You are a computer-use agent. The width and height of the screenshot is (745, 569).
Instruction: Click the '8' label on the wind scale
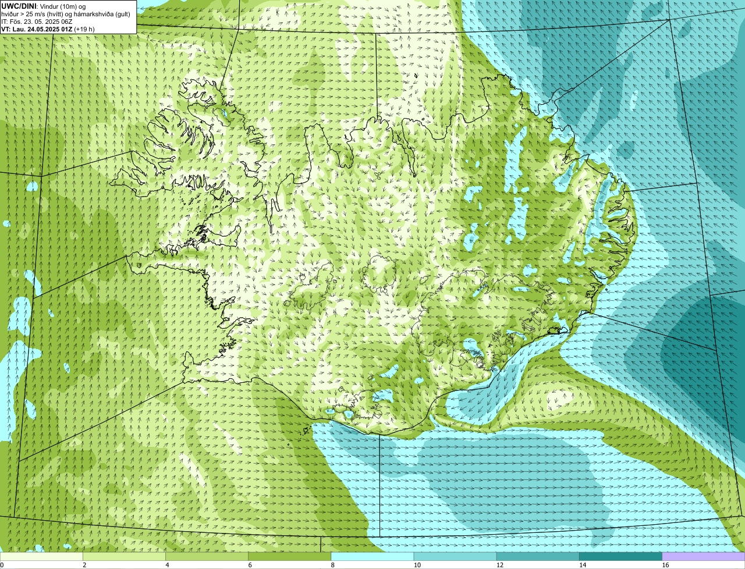333,565
